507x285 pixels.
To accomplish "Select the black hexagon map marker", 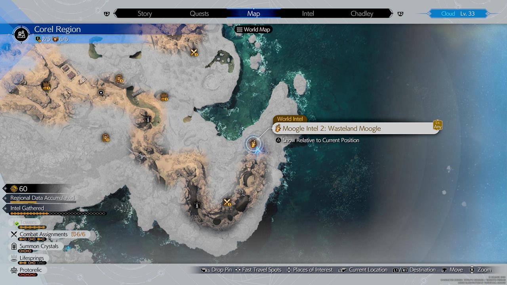I will [x=101, y=93].
